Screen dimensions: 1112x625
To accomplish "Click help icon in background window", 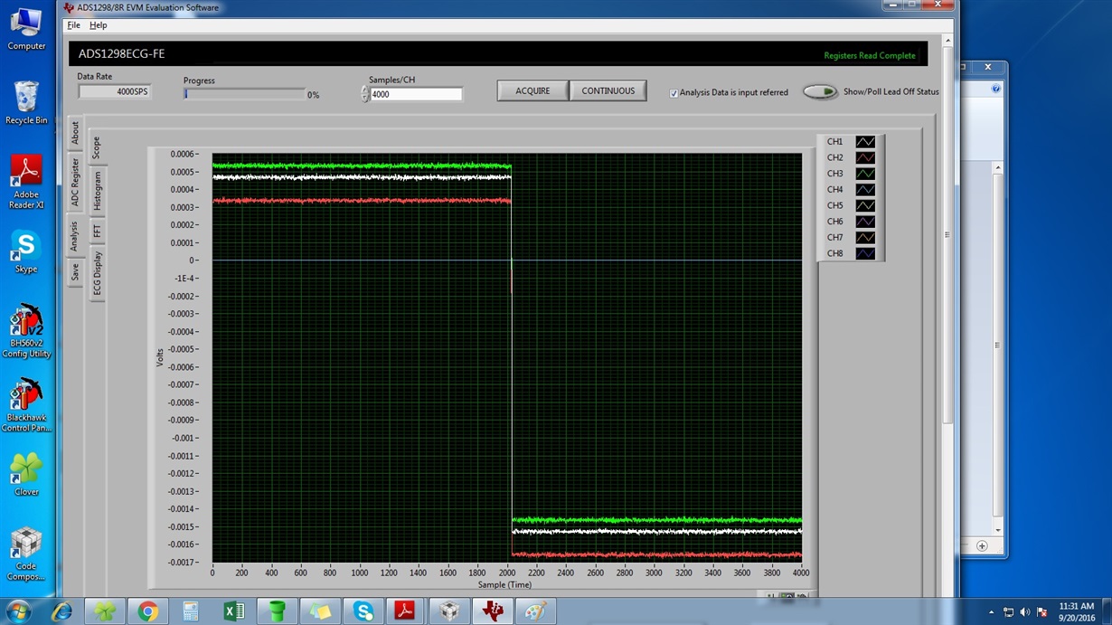I will [x=996, y=89].
